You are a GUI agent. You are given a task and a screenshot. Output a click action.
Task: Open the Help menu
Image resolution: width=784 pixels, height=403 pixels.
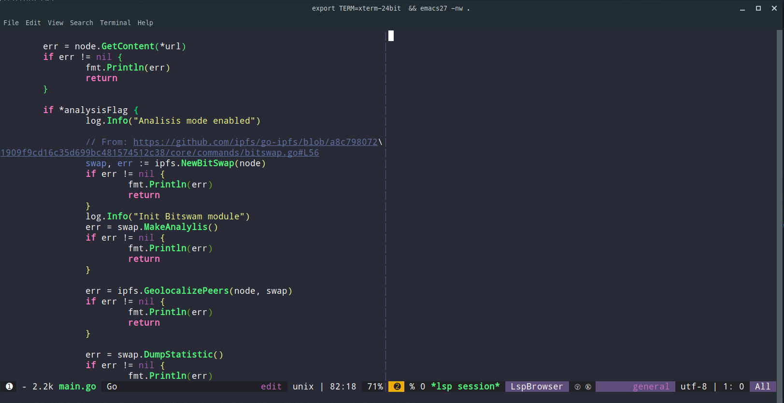[x=145, y=23]
